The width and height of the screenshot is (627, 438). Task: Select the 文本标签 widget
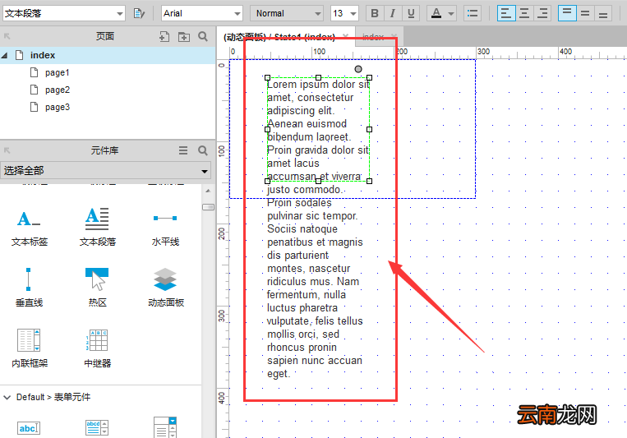coord(30,227)
